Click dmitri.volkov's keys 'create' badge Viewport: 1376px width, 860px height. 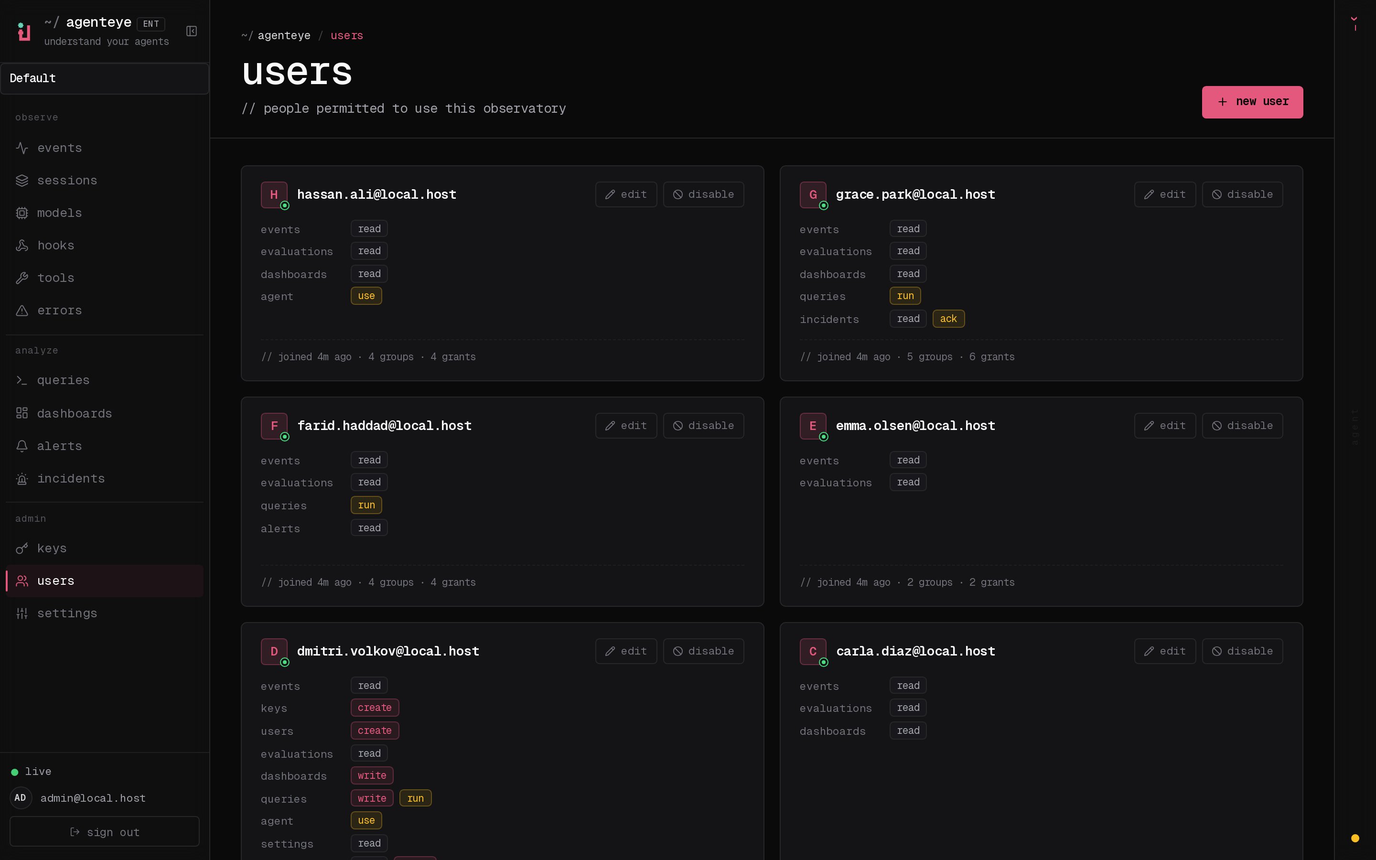(x=375, y=708)
